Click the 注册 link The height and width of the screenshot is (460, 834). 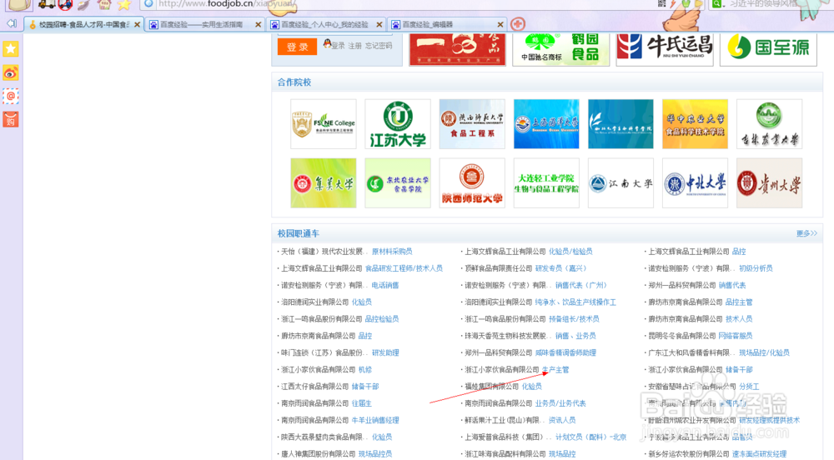(x=354, y=46)
